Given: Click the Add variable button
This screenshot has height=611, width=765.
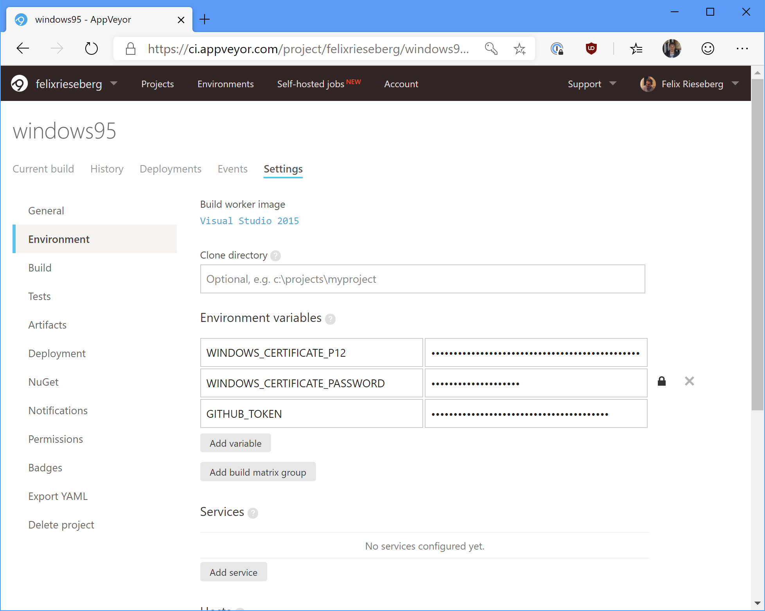Looking at the screenshot, I should coord(236,443).
